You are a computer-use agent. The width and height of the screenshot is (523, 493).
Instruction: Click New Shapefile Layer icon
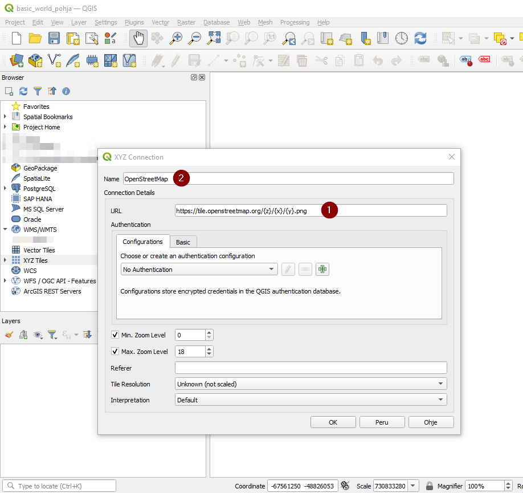pyautogui.click(x=54, y=60)
